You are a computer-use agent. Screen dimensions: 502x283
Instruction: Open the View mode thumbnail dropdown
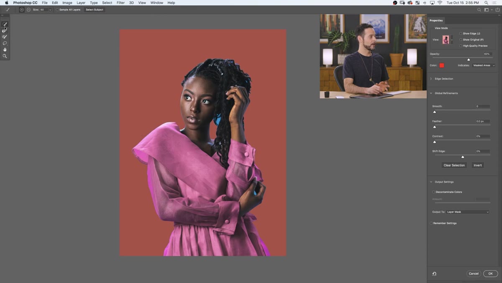pyautogui.click(x=452, y=40)
